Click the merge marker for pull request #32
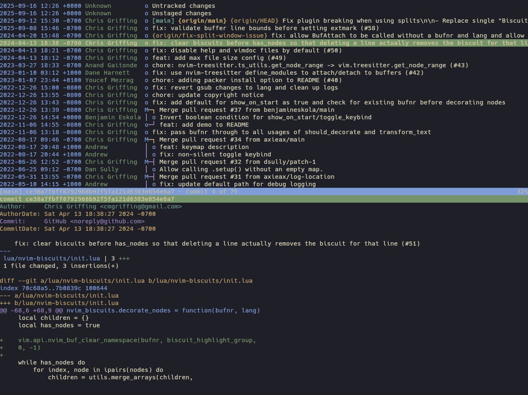This screenshot has width=528, height=395. [x=147, y=162]
